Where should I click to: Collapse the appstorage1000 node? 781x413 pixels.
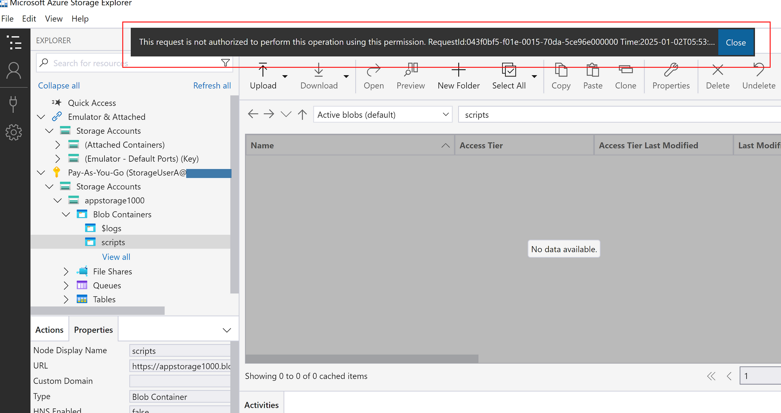point(58,200)
